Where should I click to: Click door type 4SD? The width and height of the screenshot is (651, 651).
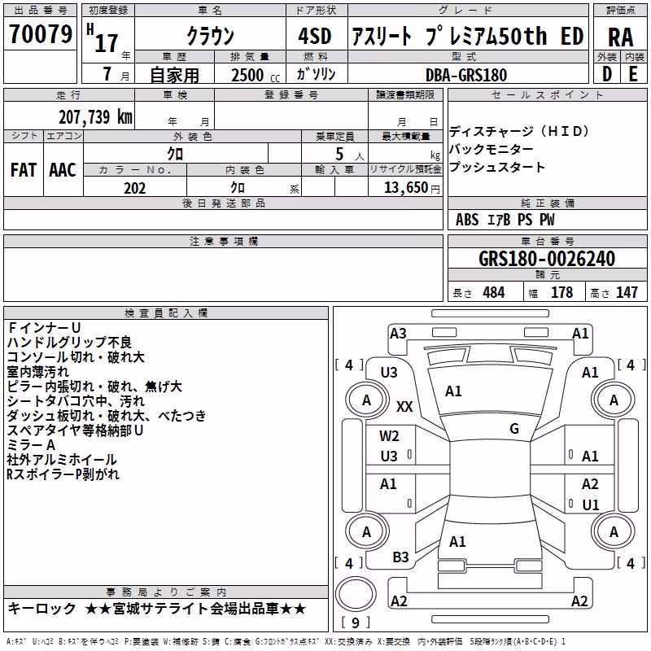click(x=315, y=36)
